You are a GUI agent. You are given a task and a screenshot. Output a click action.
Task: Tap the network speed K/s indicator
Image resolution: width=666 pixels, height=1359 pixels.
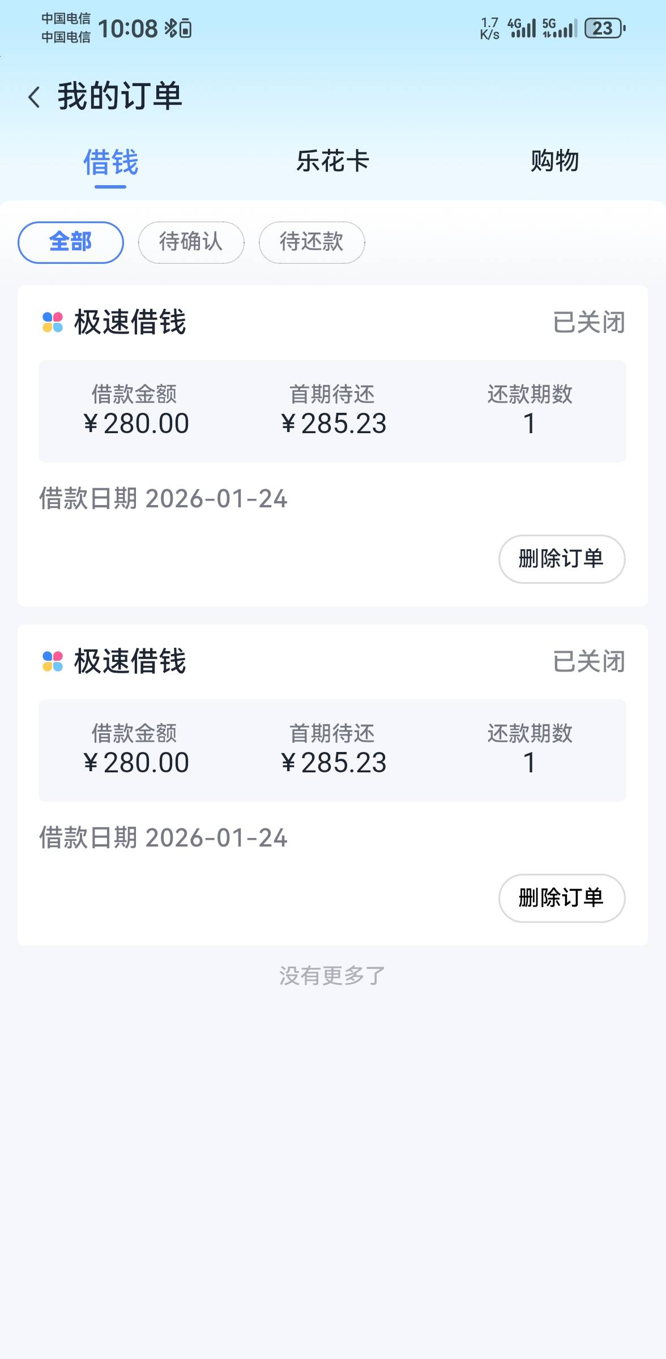coord(489,28)
